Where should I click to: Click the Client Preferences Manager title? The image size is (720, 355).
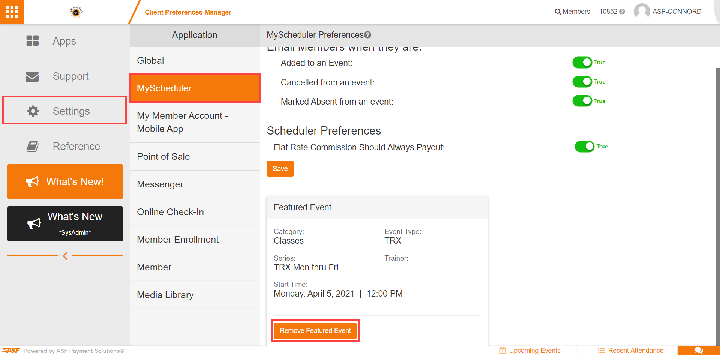pyautogui.click(x=188, y=12)
